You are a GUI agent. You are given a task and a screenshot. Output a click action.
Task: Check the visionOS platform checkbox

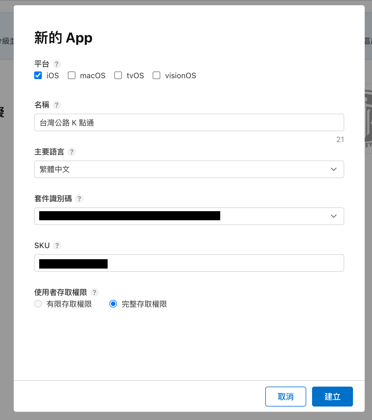pyautogui.click(x=156, y=76)
